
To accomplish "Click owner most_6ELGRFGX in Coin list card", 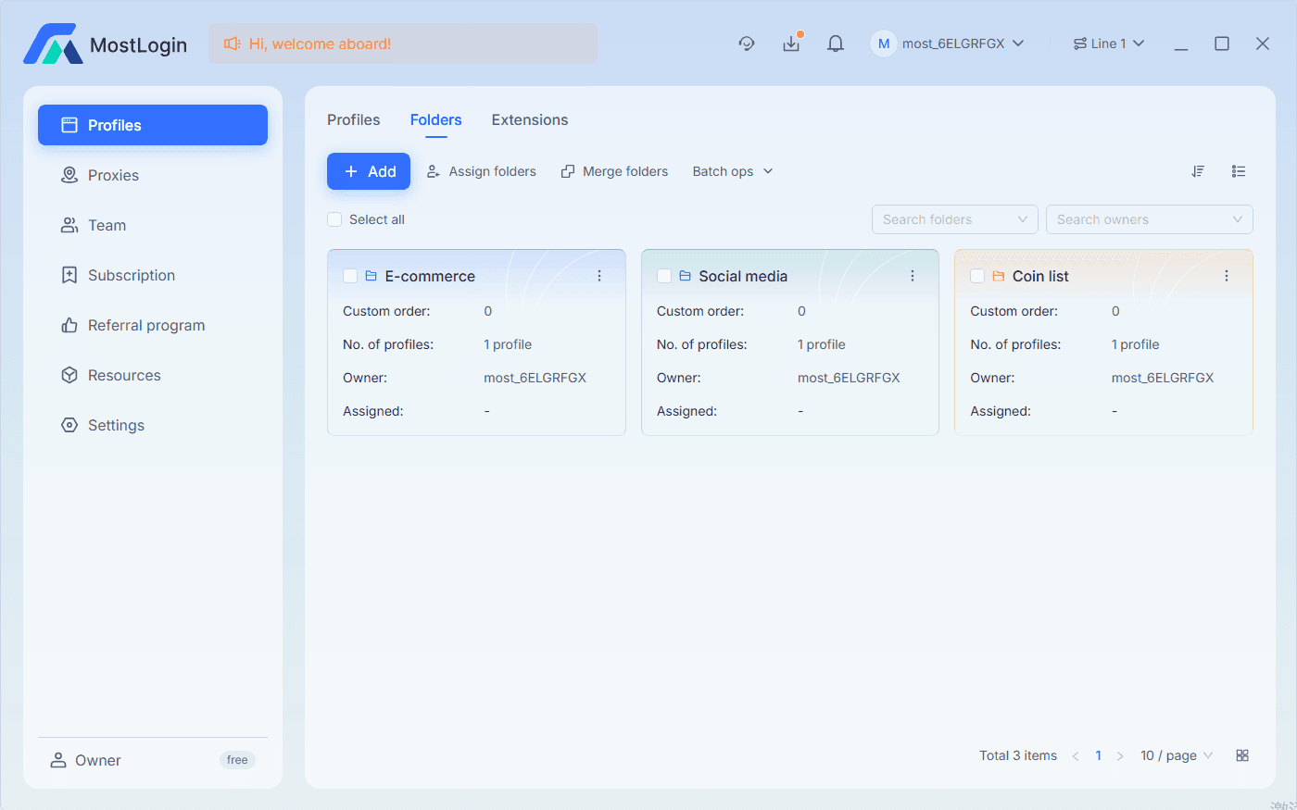I will 1163,378.
